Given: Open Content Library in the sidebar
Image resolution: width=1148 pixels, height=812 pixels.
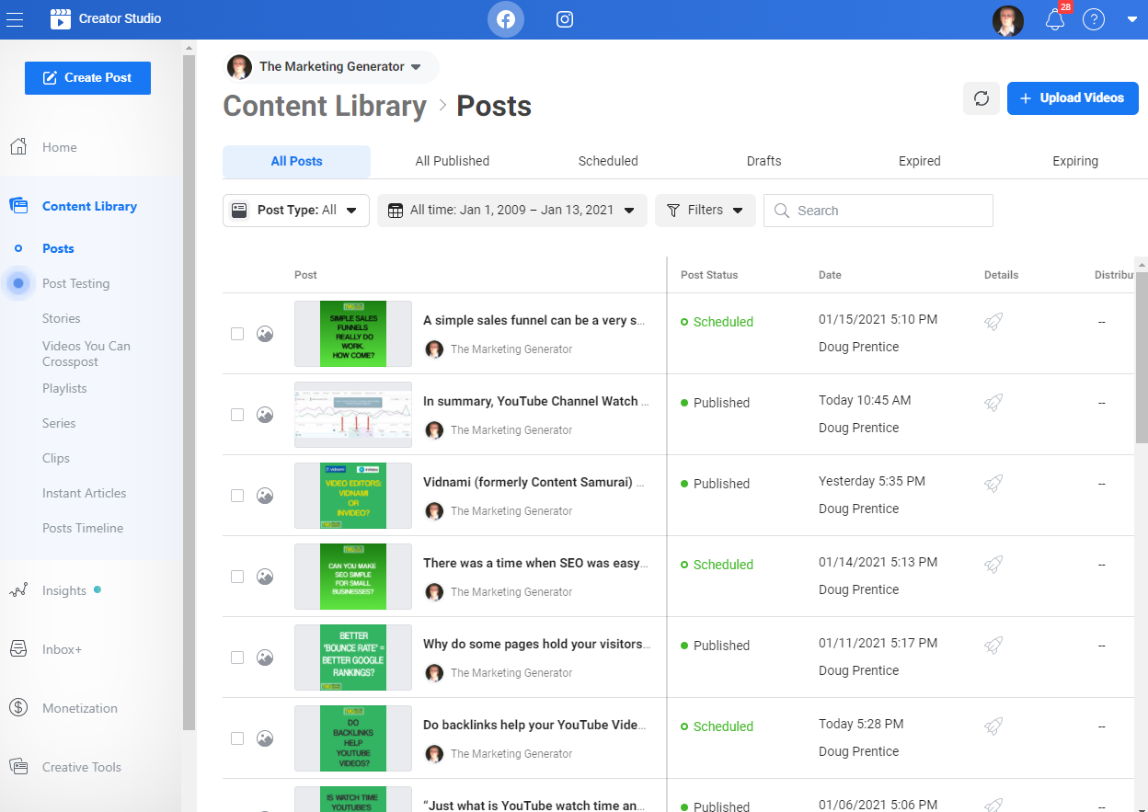Looking at the screenshot, I should [x=89, y=206].
